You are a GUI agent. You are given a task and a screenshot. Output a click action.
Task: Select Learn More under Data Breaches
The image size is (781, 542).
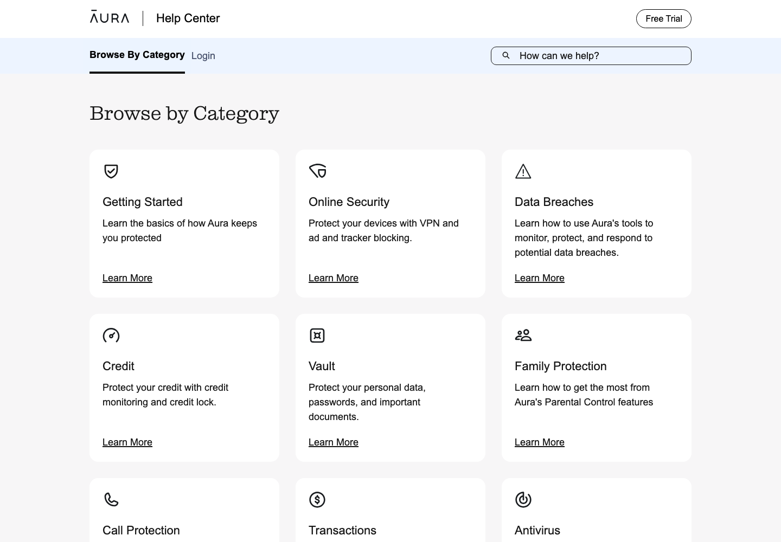(540, 278)
